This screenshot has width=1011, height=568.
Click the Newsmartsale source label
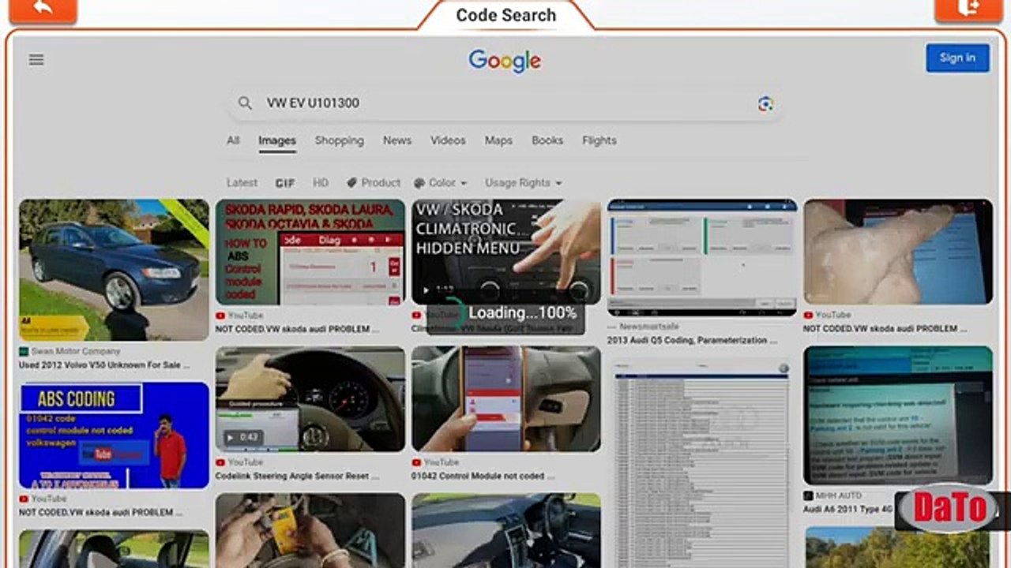point(648,327)
